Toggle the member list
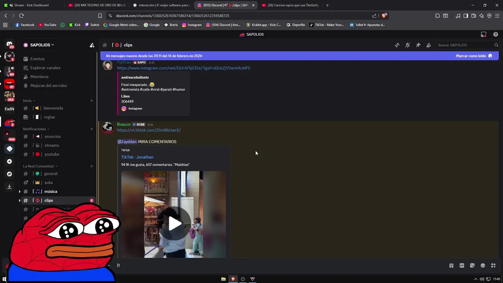 (x=428, y=45)
